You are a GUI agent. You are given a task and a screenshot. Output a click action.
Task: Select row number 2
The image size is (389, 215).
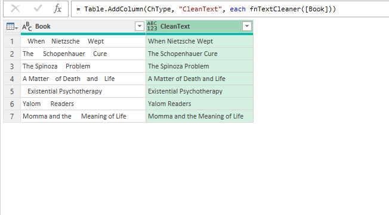tap(12, 54)
